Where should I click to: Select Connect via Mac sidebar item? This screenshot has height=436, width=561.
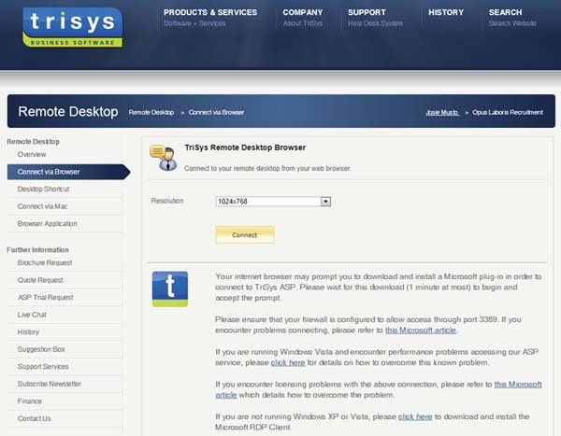pos(42,206)
